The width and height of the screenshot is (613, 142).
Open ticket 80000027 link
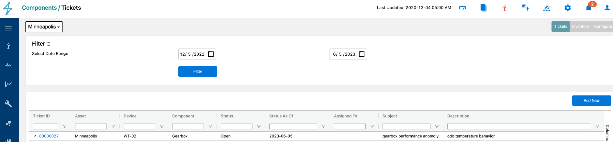[x=49, y=136]
